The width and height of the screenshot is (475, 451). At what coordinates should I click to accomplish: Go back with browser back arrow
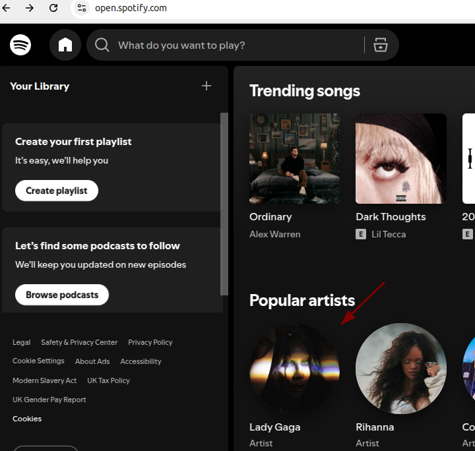click(6, 8)
